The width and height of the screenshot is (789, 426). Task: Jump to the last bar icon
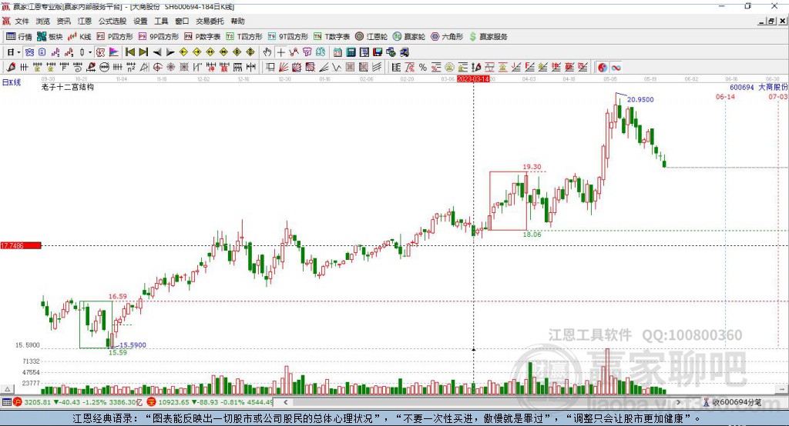tap(143, 52)
